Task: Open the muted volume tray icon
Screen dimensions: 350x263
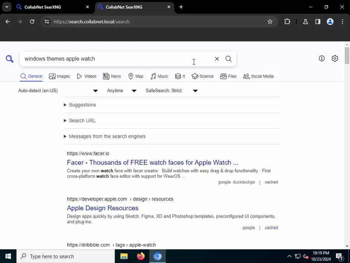Action: coord(306,256)
